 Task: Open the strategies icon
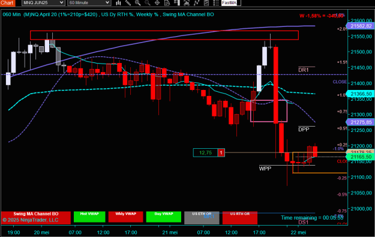pos(206,2)
